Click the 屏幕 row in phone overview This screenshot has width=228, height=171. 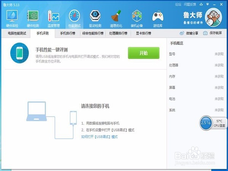pyautogui.click(x=196, y=88)
